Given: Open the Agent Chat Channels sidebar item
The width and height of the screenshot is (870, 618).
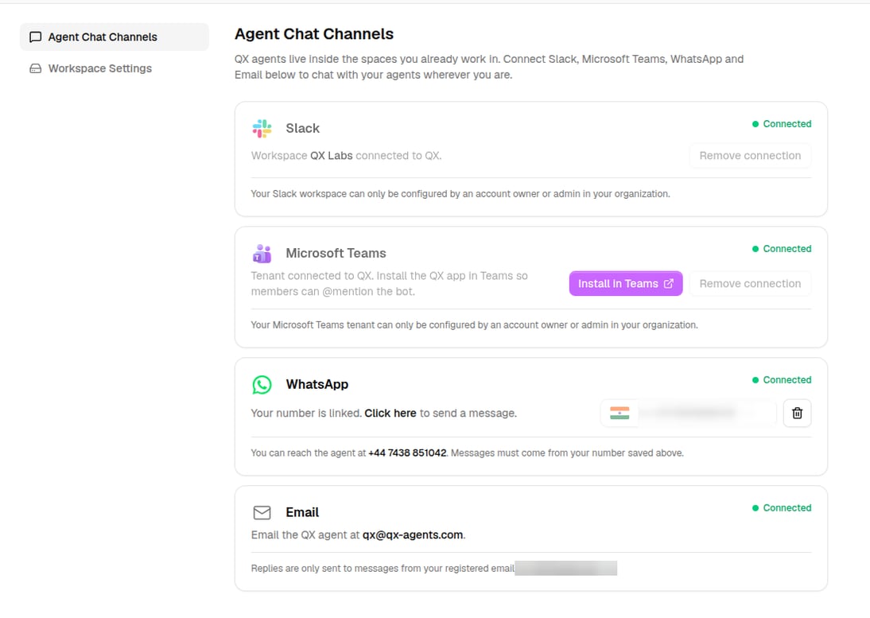Looking at the screenshot, I should pos(115,37).
